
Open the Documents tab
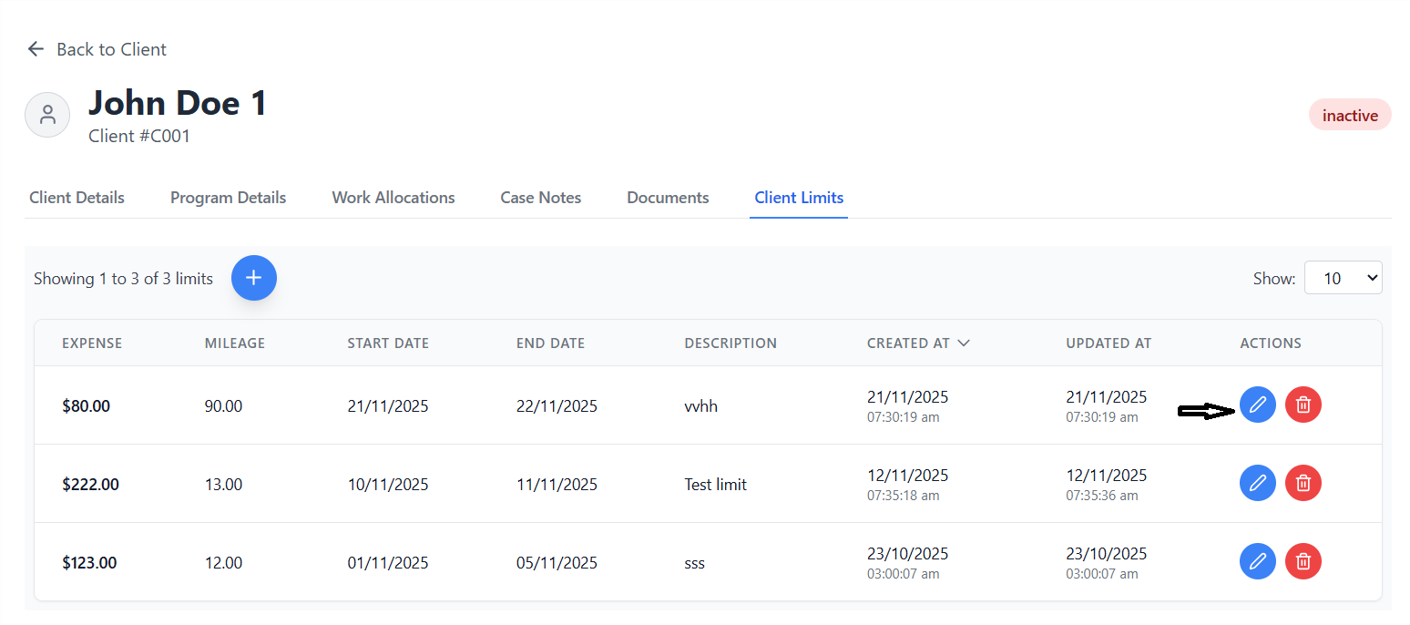668,198
